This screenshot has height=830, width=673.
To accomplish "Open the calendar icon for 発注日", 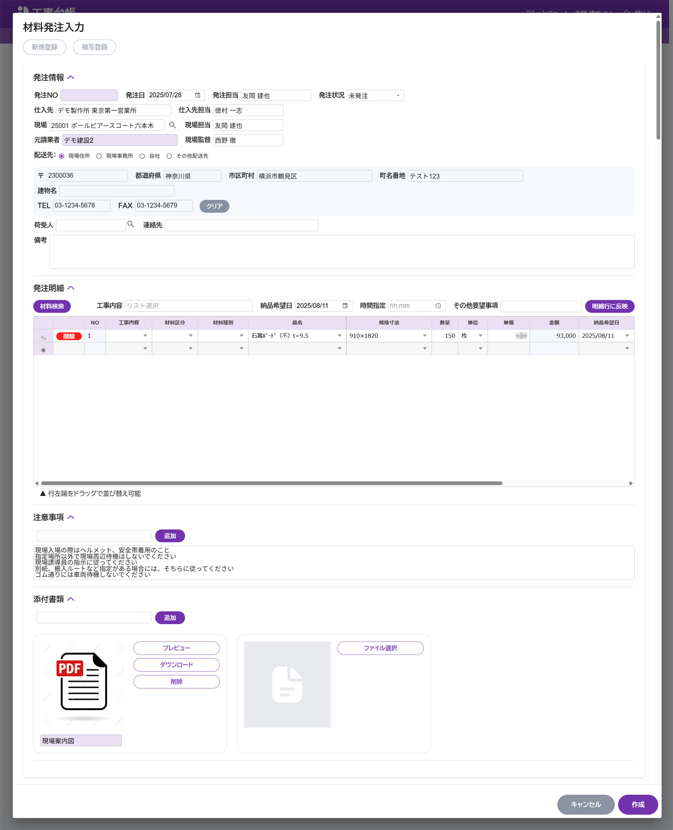I will [197, 95].
